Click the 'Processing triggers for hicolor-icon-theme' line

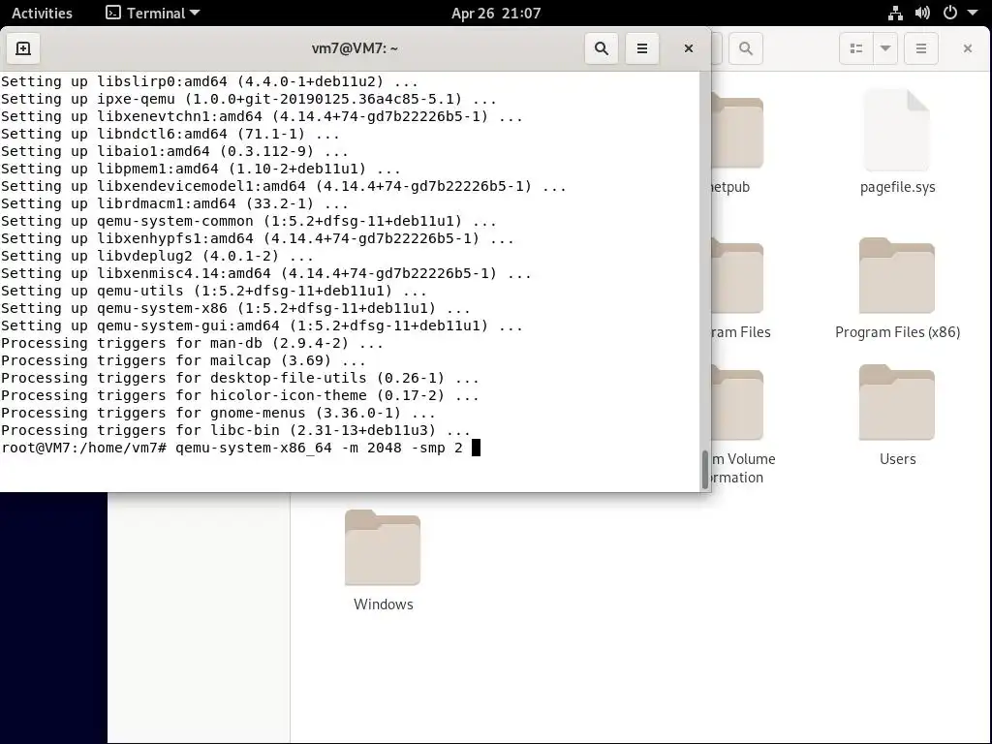click(240, 395)
